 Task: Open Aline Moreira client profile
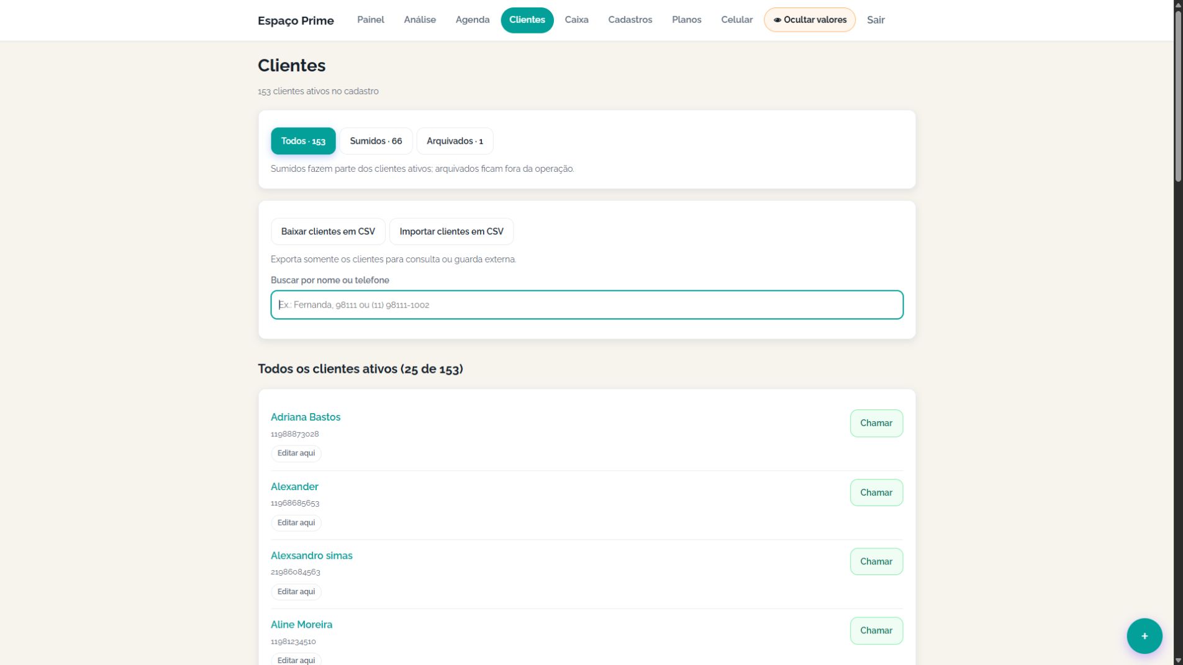click(302, 624)
